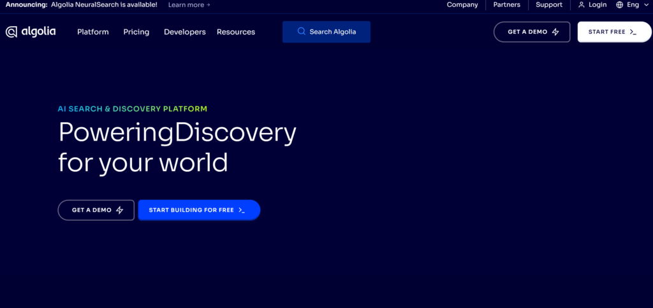653x308 pixels.
Task: Open the Partners link
Action: click(507, 5)
